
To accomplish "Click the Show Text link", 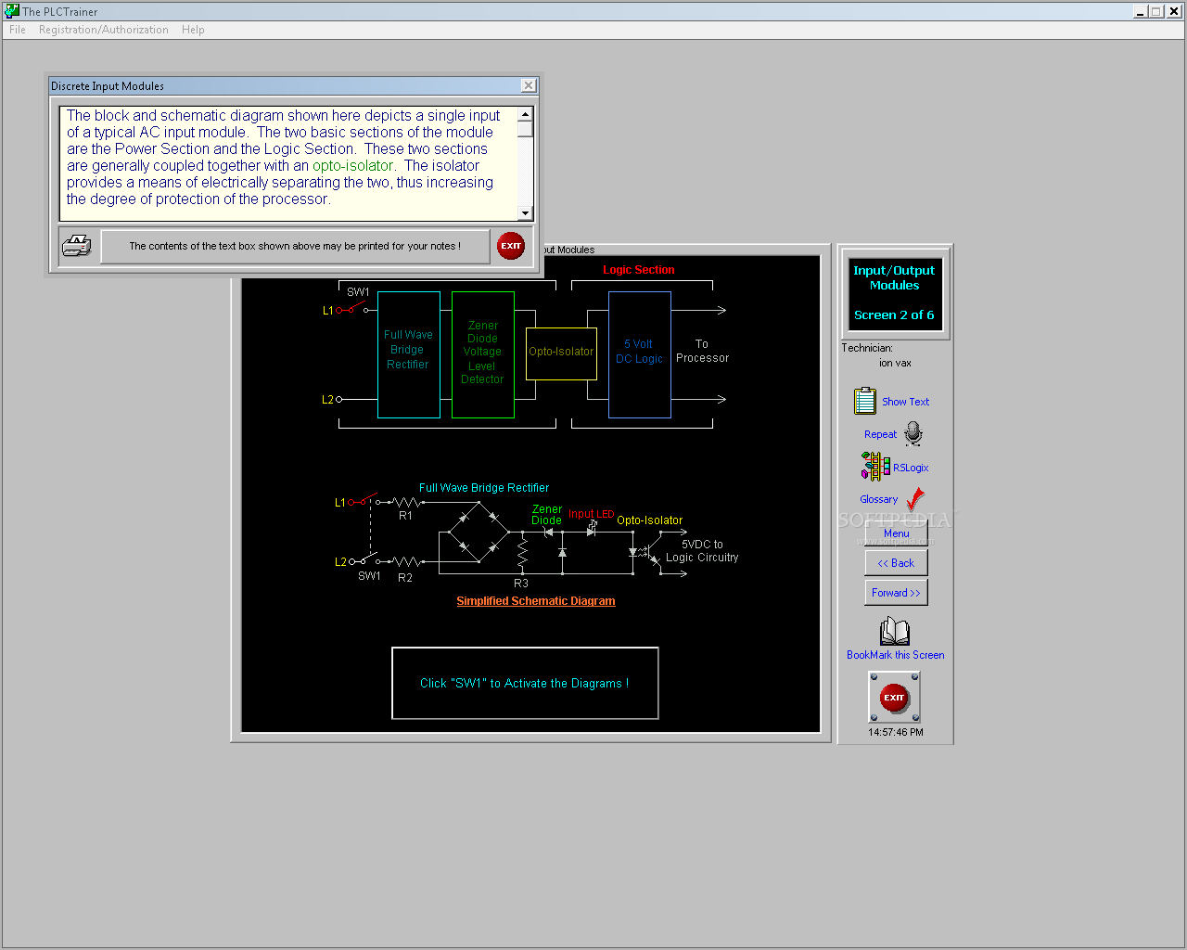I will click(905, 402).
